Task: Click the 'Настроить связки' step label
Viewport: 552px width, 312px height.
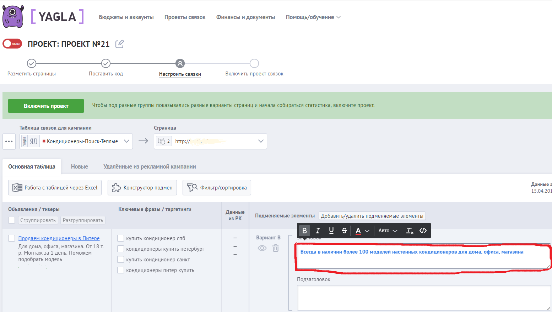Action: tap(180, 74)
